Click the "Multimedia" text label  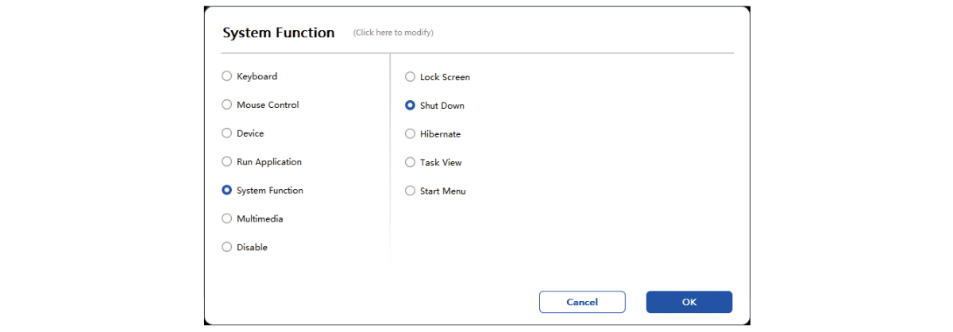tap(260, 218)
